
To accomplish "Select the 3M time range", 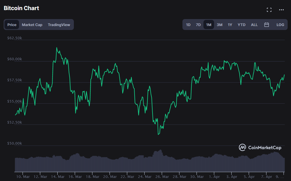I will tap(220, 25).
